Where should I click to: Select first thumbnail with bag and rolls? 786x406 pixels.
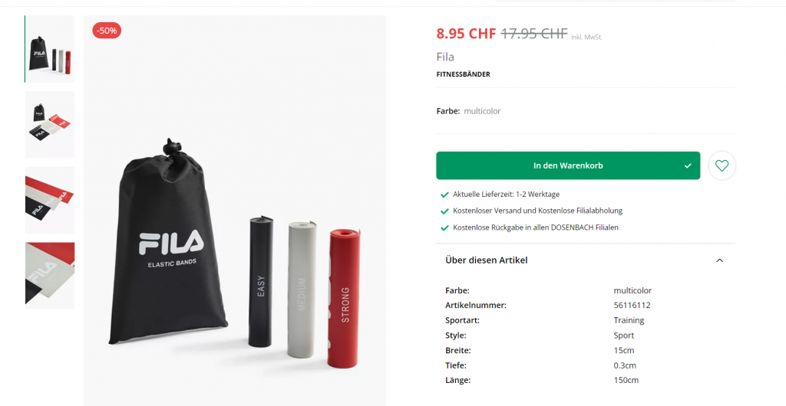pyautogui.click(x=50, y=49)
